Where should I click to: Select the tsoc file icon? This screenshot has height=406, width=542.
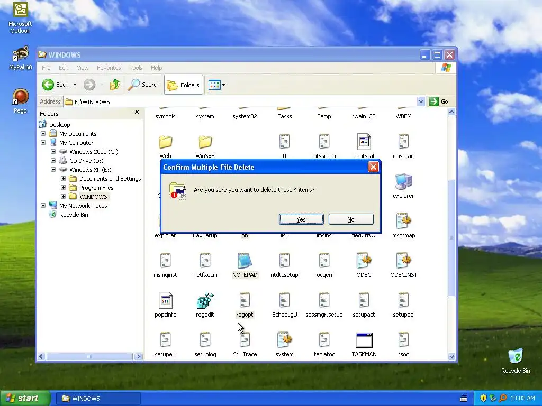point(403,340)
